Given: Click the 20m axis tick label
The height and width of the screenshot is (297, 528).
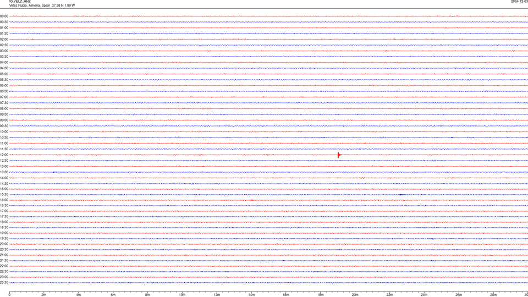Looking at the screenshot, I should tap(355, 295).
